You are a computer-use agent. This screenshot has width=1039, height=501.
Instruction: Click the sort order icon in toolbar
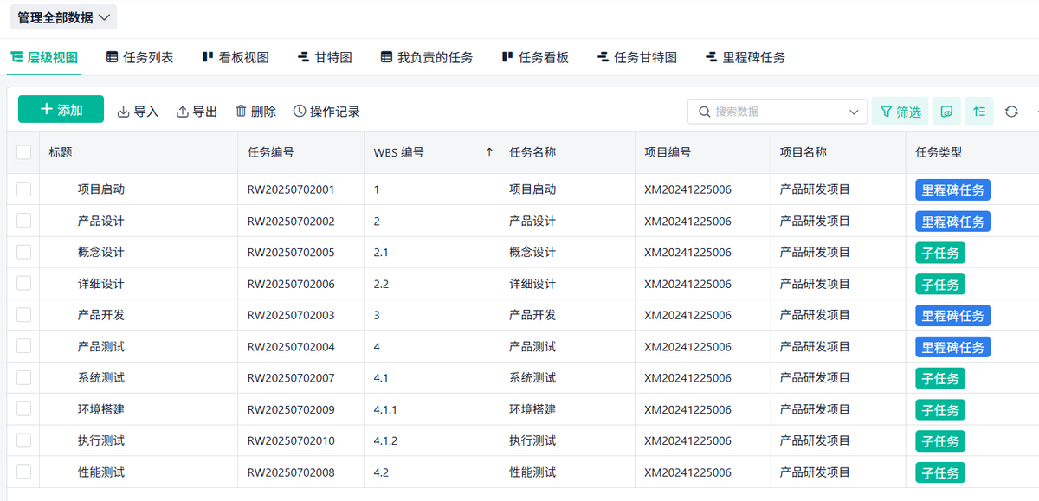[x=979, y=112]
